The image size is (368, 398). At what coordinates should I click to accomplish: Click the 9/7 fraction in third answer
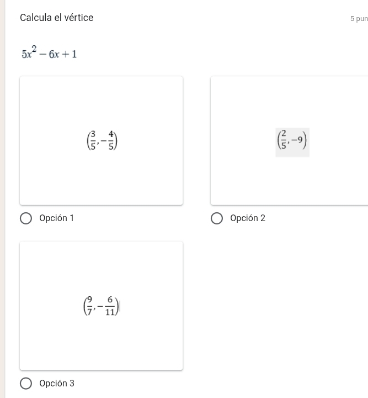click(89, 305)
